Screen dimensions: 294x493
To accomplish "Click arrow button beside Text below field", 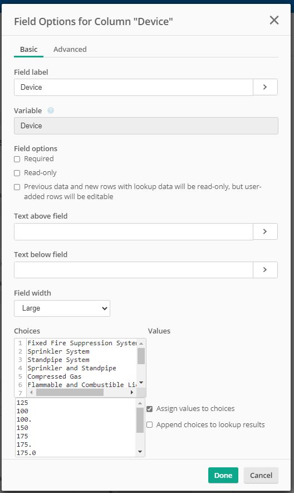I will (265, 270).
